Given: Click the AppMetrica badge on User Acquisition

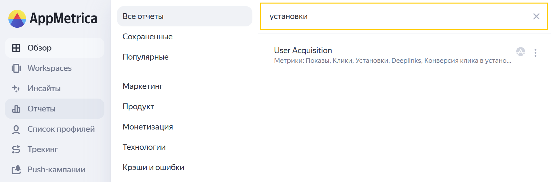Looking at the screenshot, I should click(520, 52).
